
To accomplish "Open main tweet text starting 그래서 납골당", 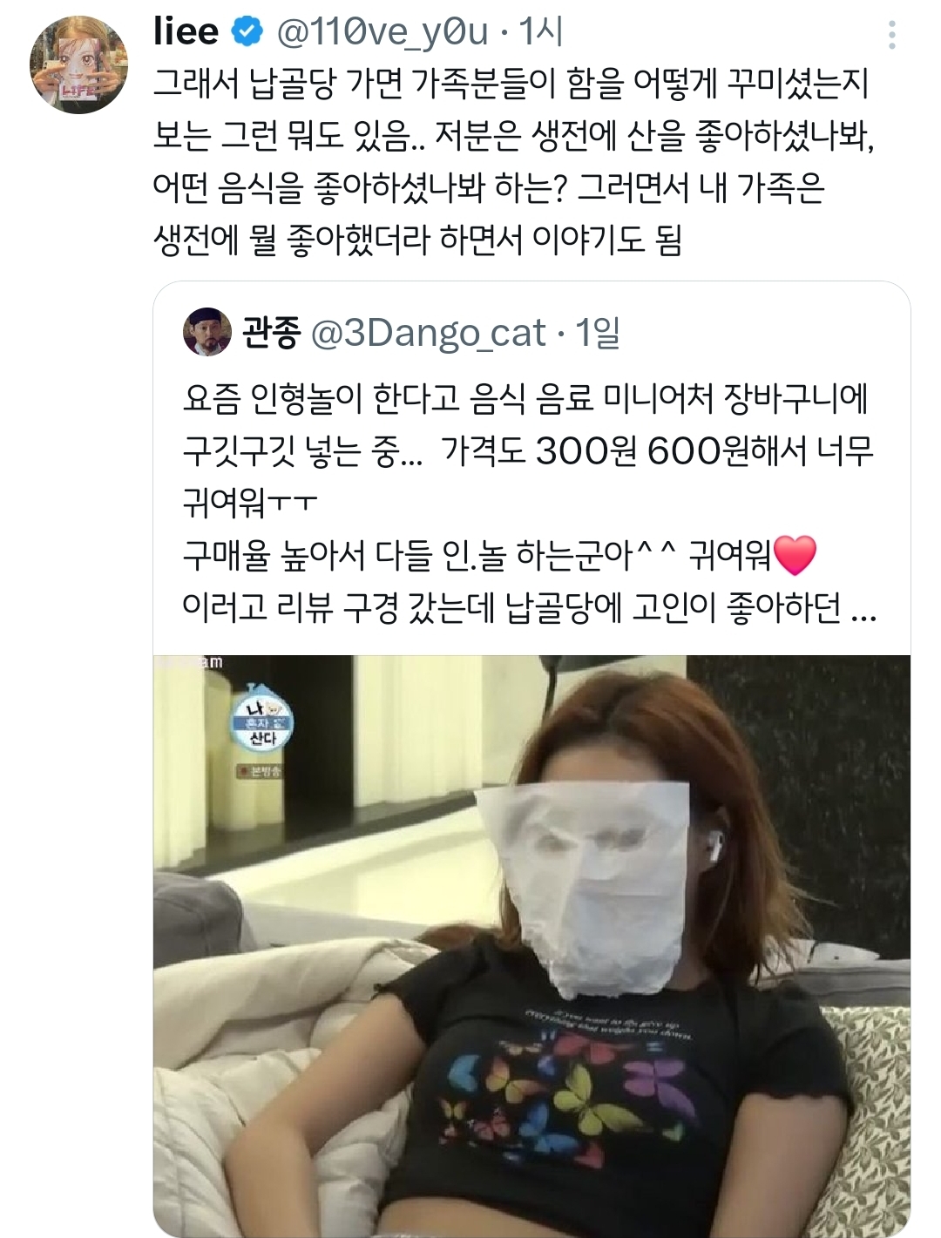I will (x=513, y=161).
